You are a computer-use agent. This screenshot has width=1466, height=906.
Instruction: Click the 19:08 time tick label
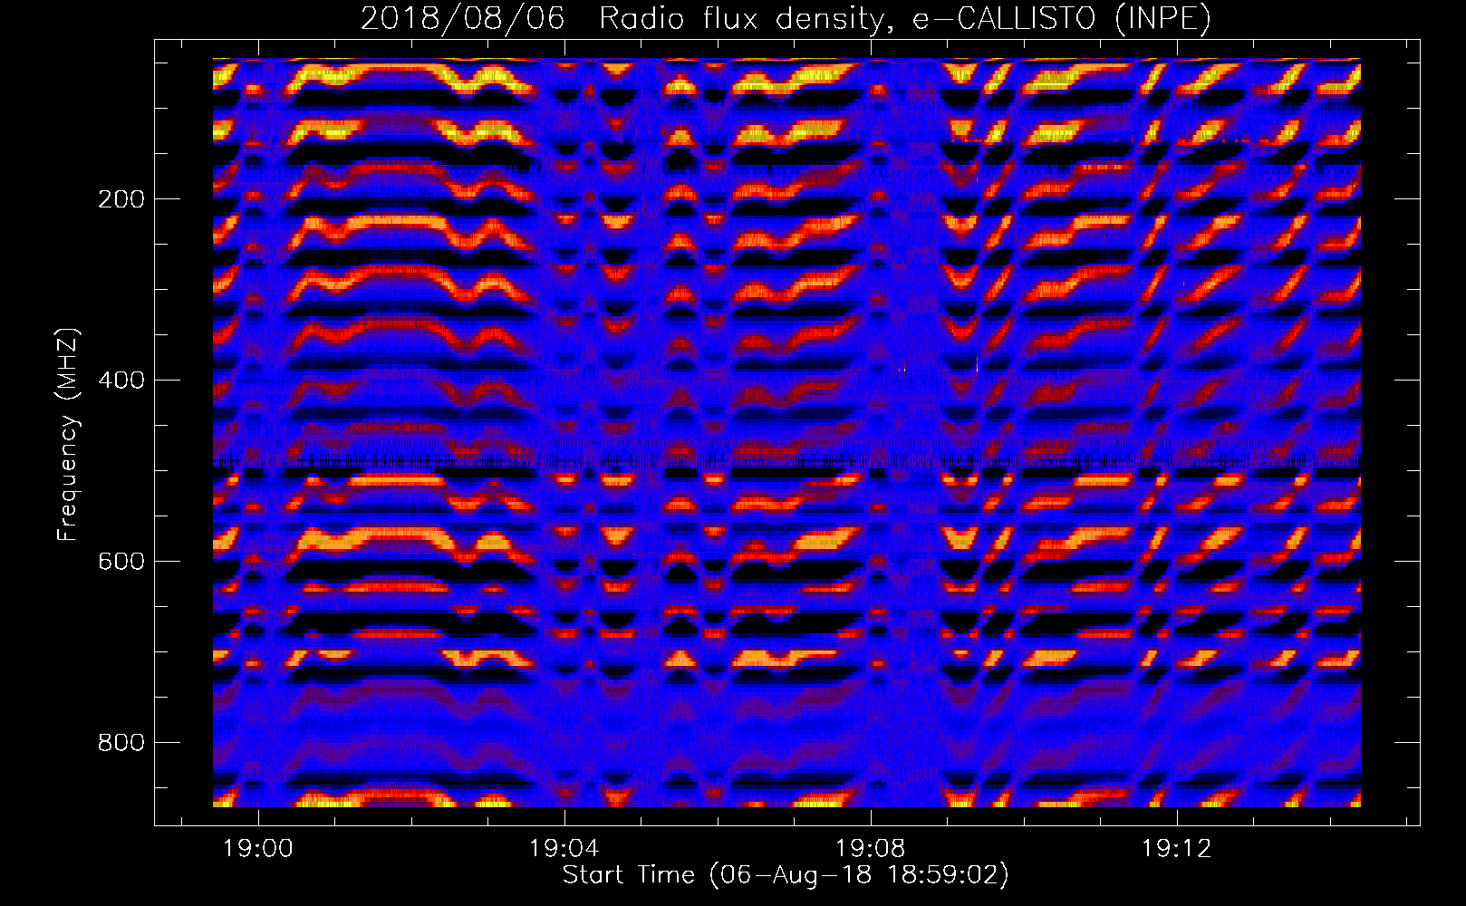(x=871, y=849)
